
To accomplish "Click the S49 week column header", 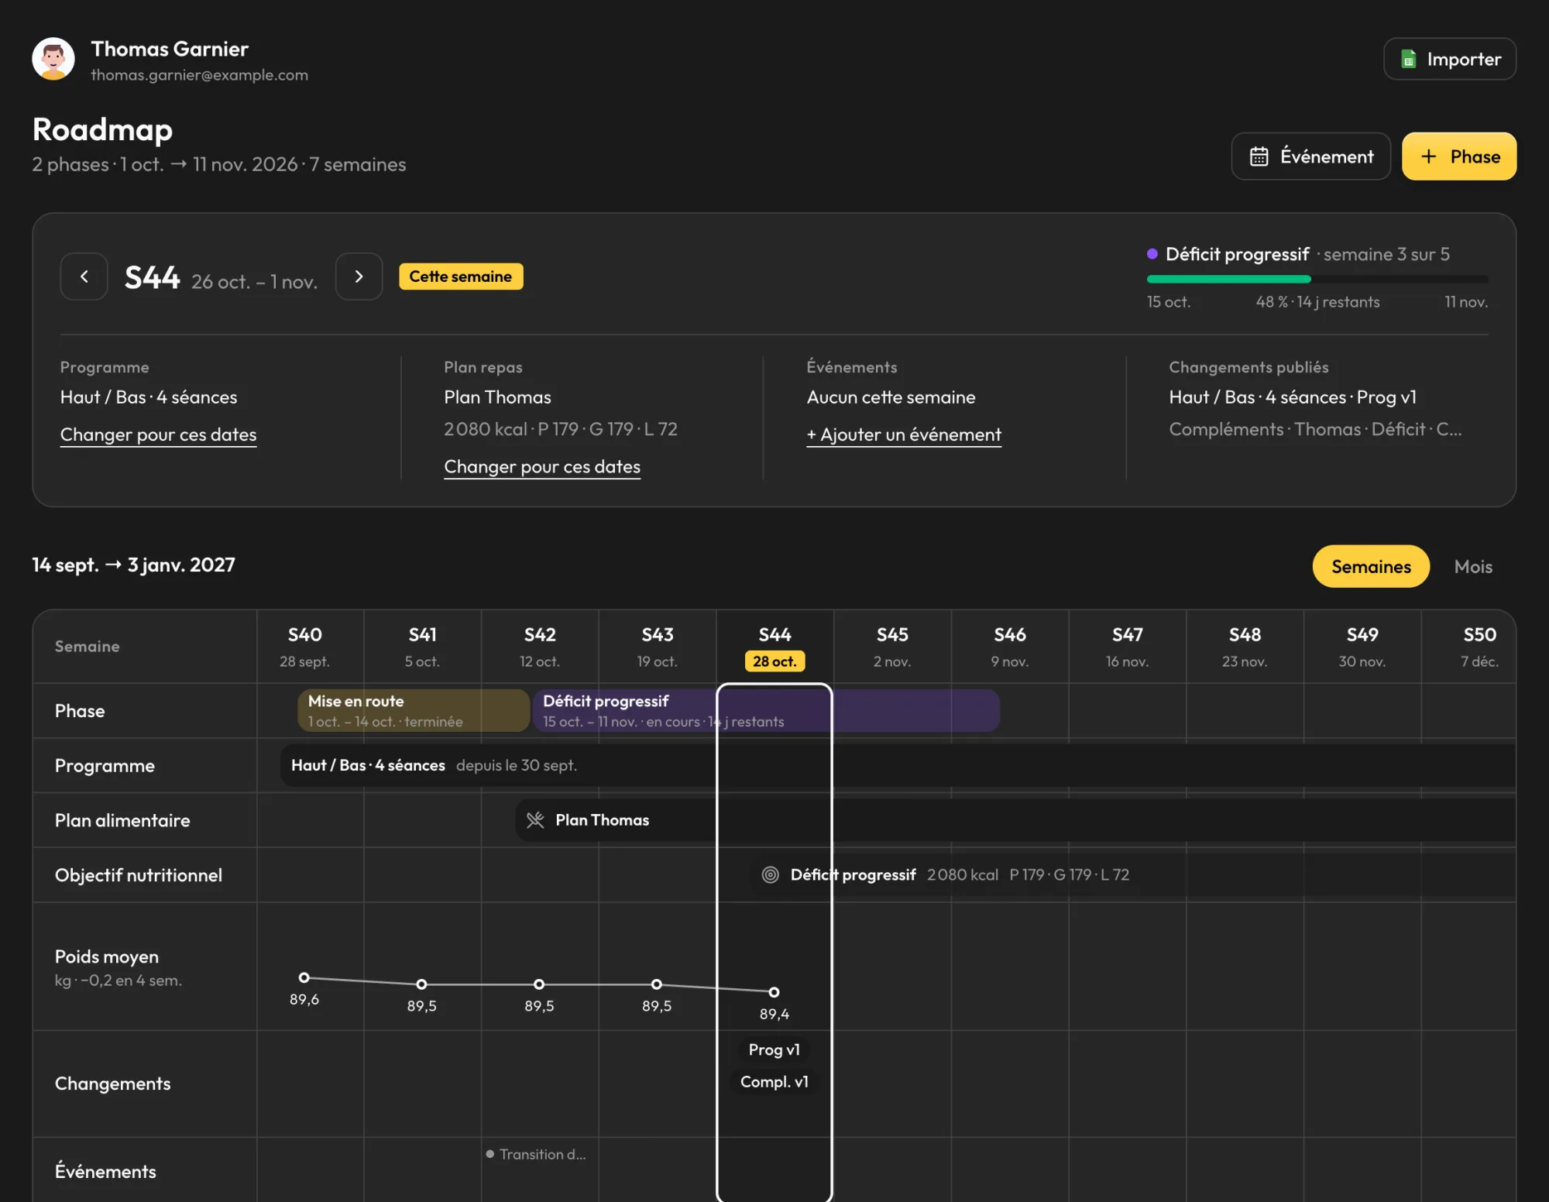I will coord(1362,647).
